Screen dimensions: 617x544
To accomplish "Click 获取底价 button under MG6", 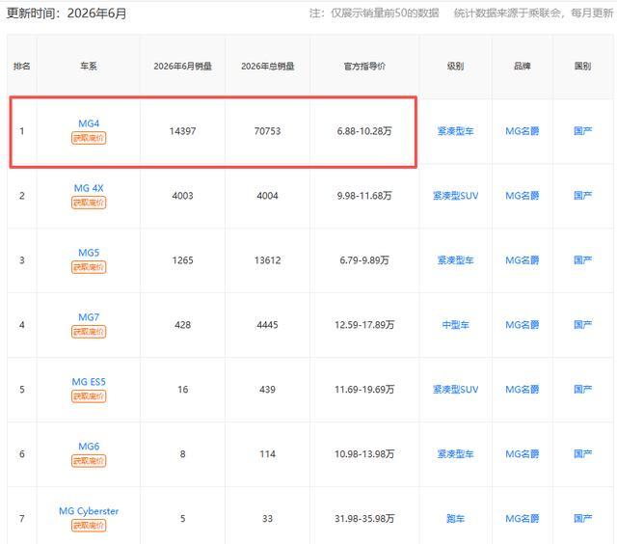I will 89,461.
